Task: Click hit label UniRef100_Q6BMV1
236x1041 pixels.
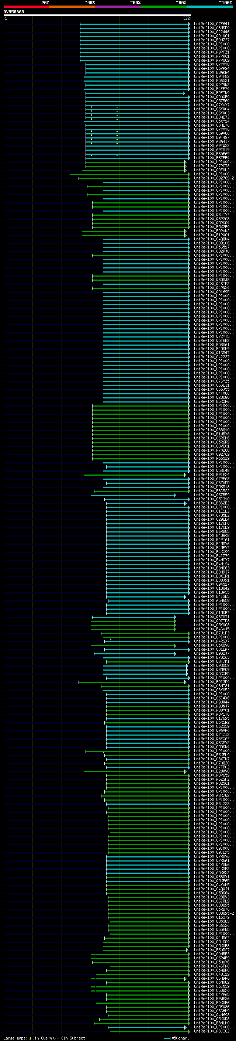Action: pyautogui.click(x=212, y=877)
